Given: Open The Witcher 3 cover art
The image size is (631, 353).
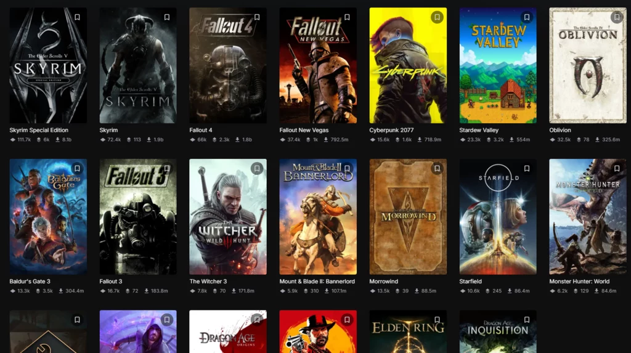Looking at the screenshot, I should (x=228, y=217).
